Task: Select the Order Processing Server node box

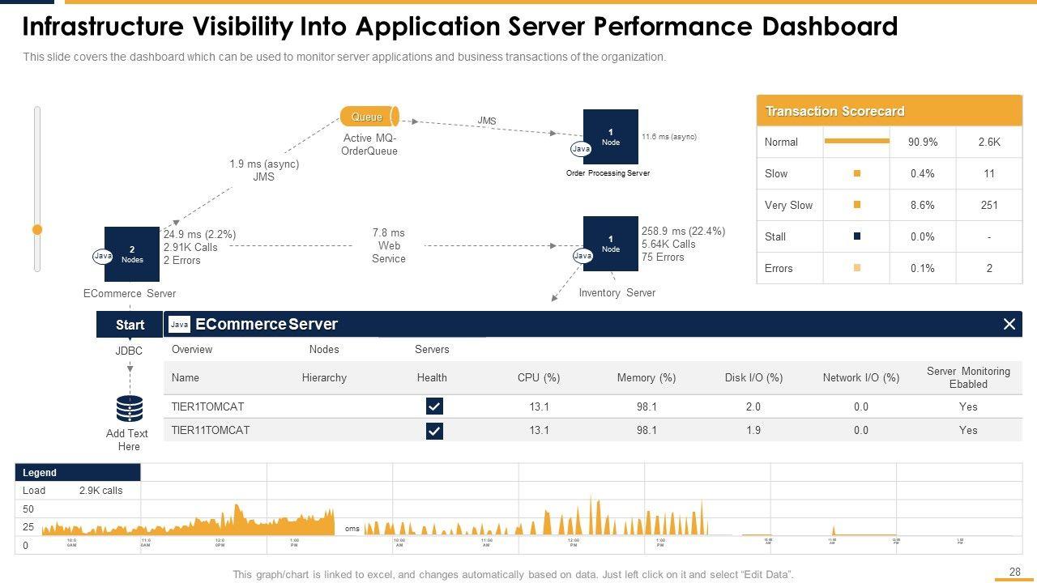Action: [611, 136]
